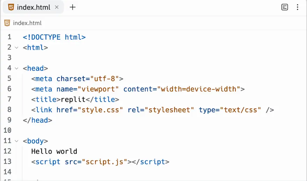Click the "style.css" href value
Viewport: 307px width, 181px height.
(100, 110)
